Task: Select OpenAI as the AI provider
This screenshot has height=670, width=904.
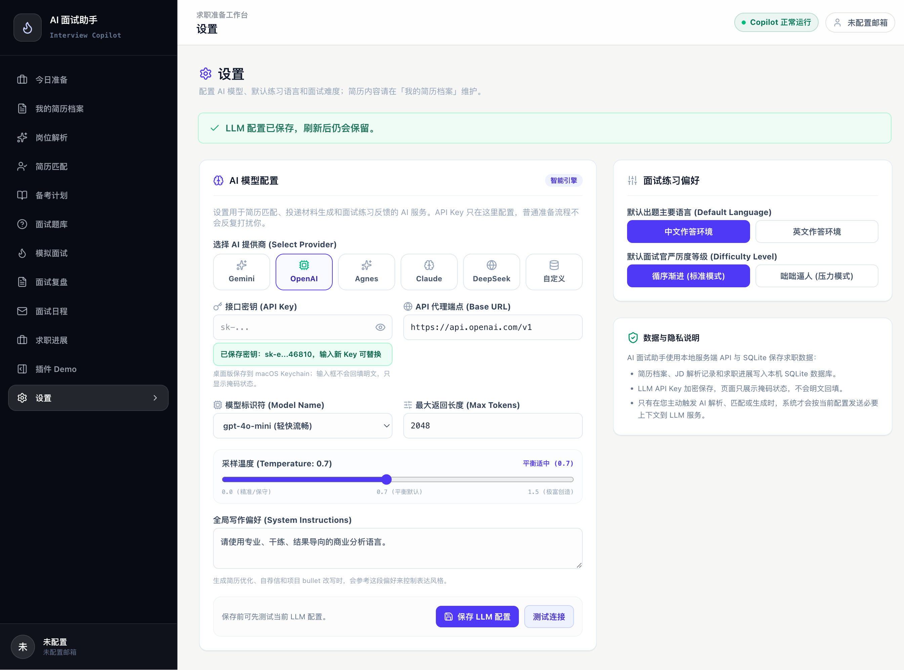Action: [x=304, y=272]
